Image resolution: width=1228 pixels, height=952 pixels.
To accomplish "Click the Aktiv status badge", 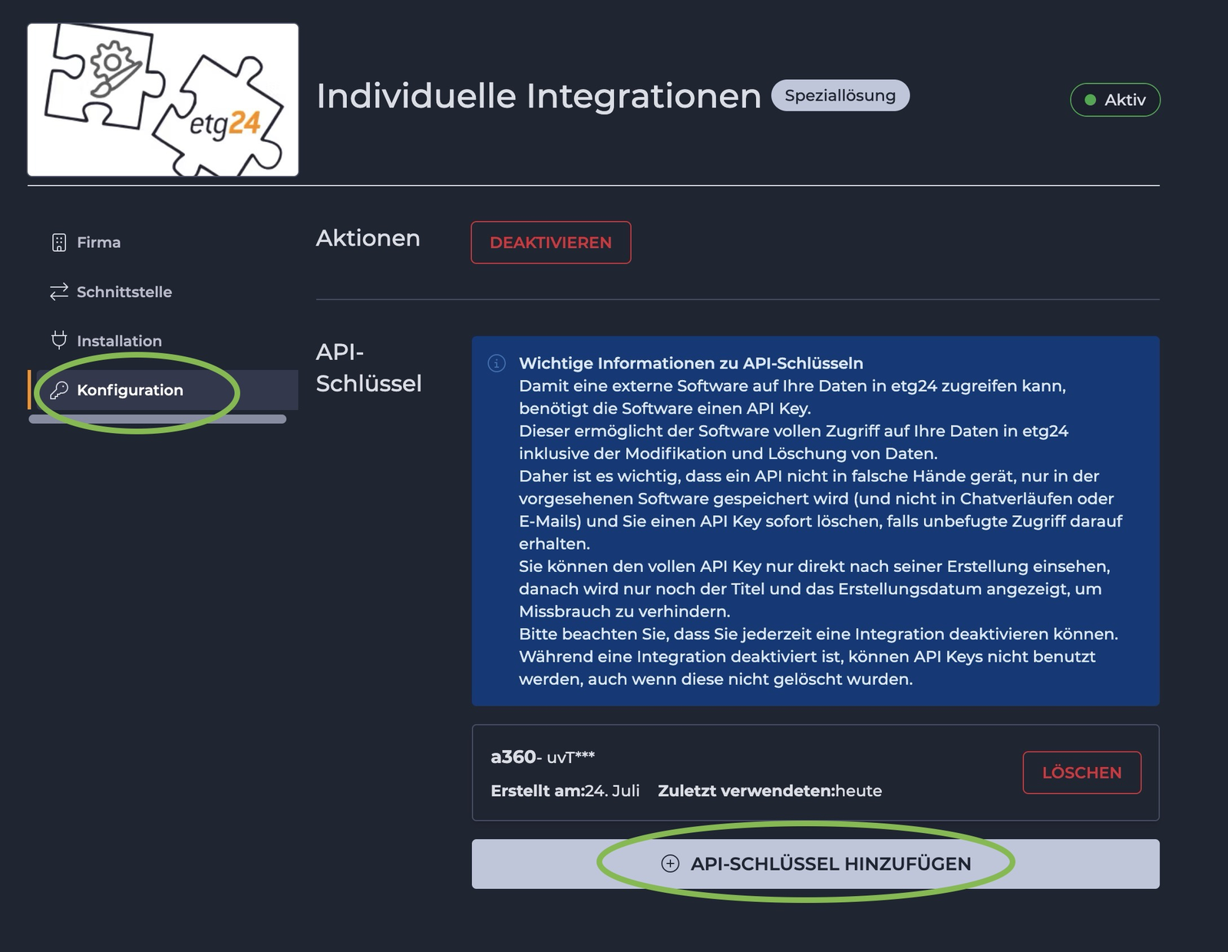I will click(x=1115, y=100).
